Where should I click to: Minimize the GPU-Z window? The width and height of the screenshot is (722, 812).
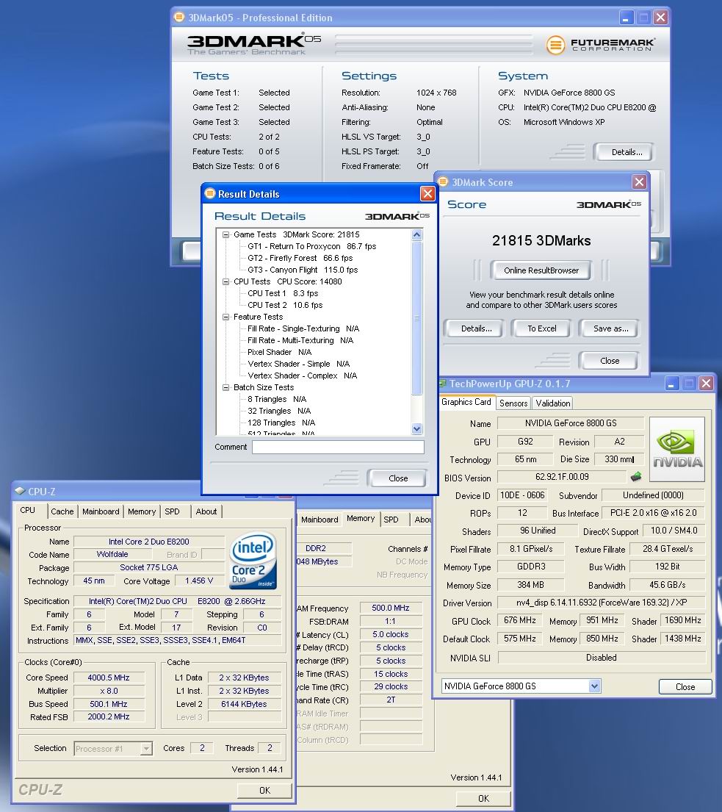pyautogui.click(x=671, y=383)
